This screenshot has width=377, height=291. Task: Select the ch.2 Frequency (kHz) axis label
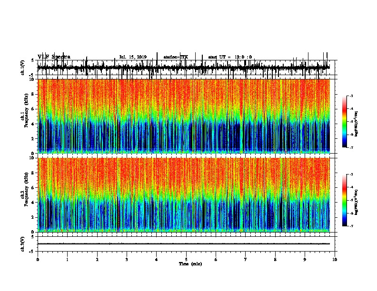pyautogui.click(x=26, y=189)
